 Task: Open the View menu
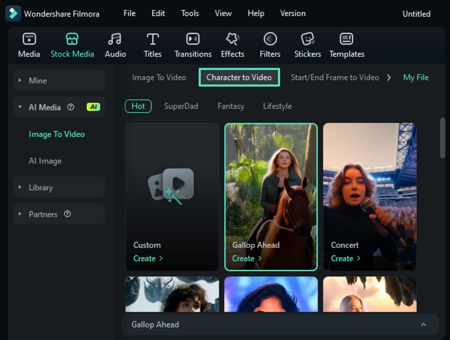coord(223,13)
